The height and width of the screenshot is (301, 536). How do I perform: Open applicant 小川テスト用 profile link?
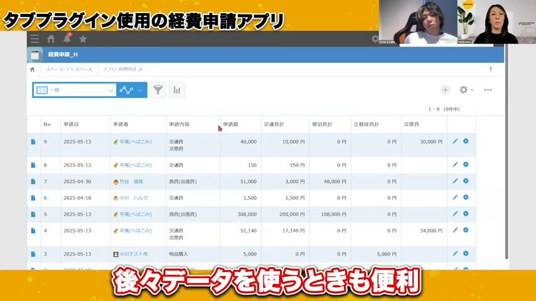[x=134, y=254]
